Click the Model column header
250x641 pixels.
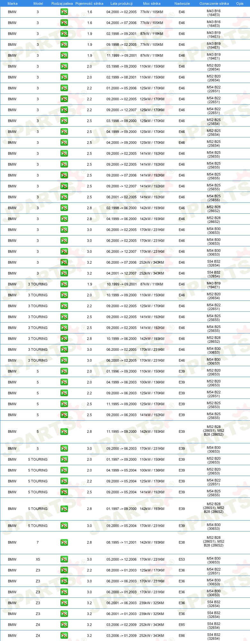pyautogui.click(x=38, y=4)
